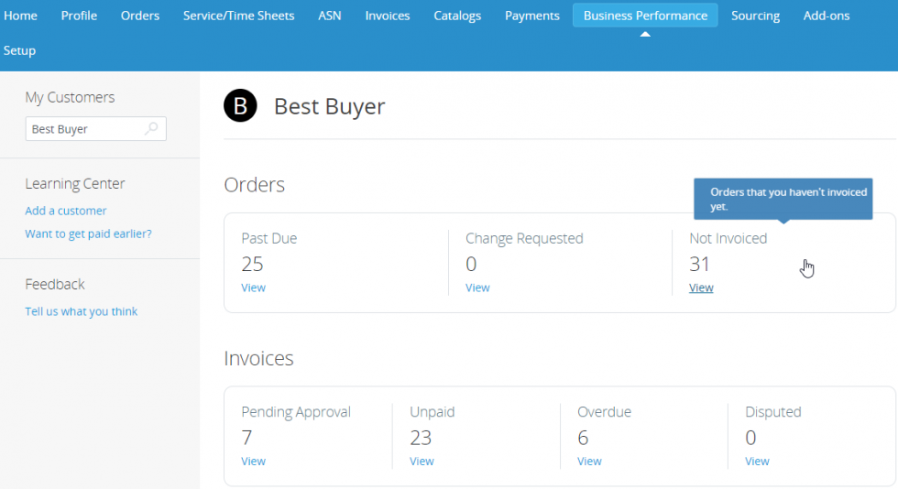Open the Home menu item
898x489 pixels.
(20, 16)
